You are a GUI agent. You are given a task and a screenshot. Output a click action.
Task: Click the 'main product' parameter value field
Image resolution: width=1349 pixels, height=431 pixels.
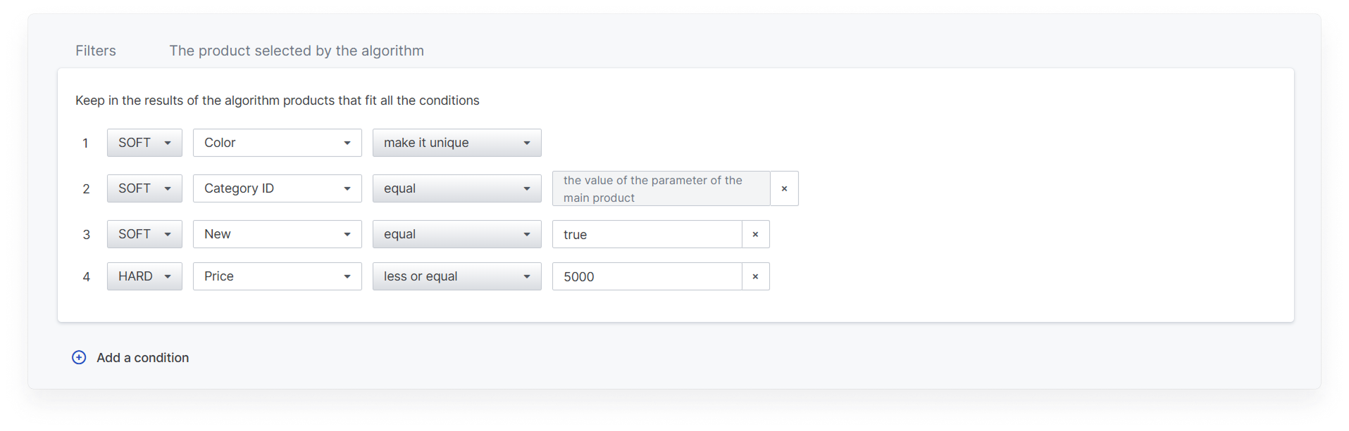(x=661, y=188)
